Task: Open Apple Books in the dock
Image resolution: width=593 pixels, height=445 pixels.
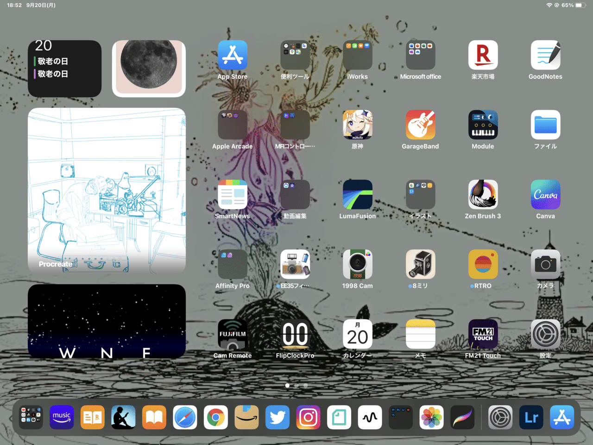Action: click(154, 417)
